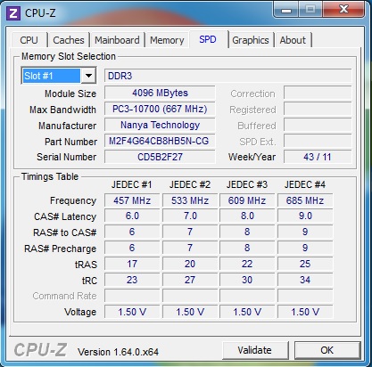Click the Week/Year value 43 / 11

318,157
